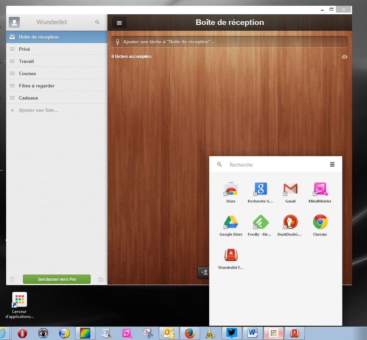Open the Store app in the launcher
Screen dimensions: 367x340
click(x=231, y=189)
